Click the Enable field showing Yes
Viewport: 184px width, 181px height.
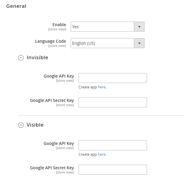point(102,27)
